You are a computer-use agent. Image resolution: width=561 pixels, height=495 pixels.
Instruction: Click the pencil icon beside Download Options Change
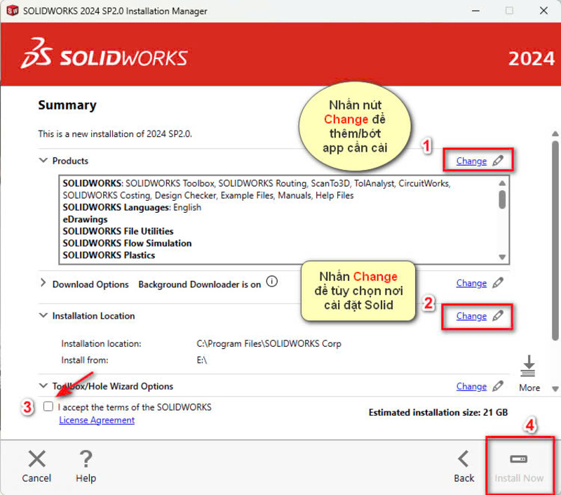point(498,283)
